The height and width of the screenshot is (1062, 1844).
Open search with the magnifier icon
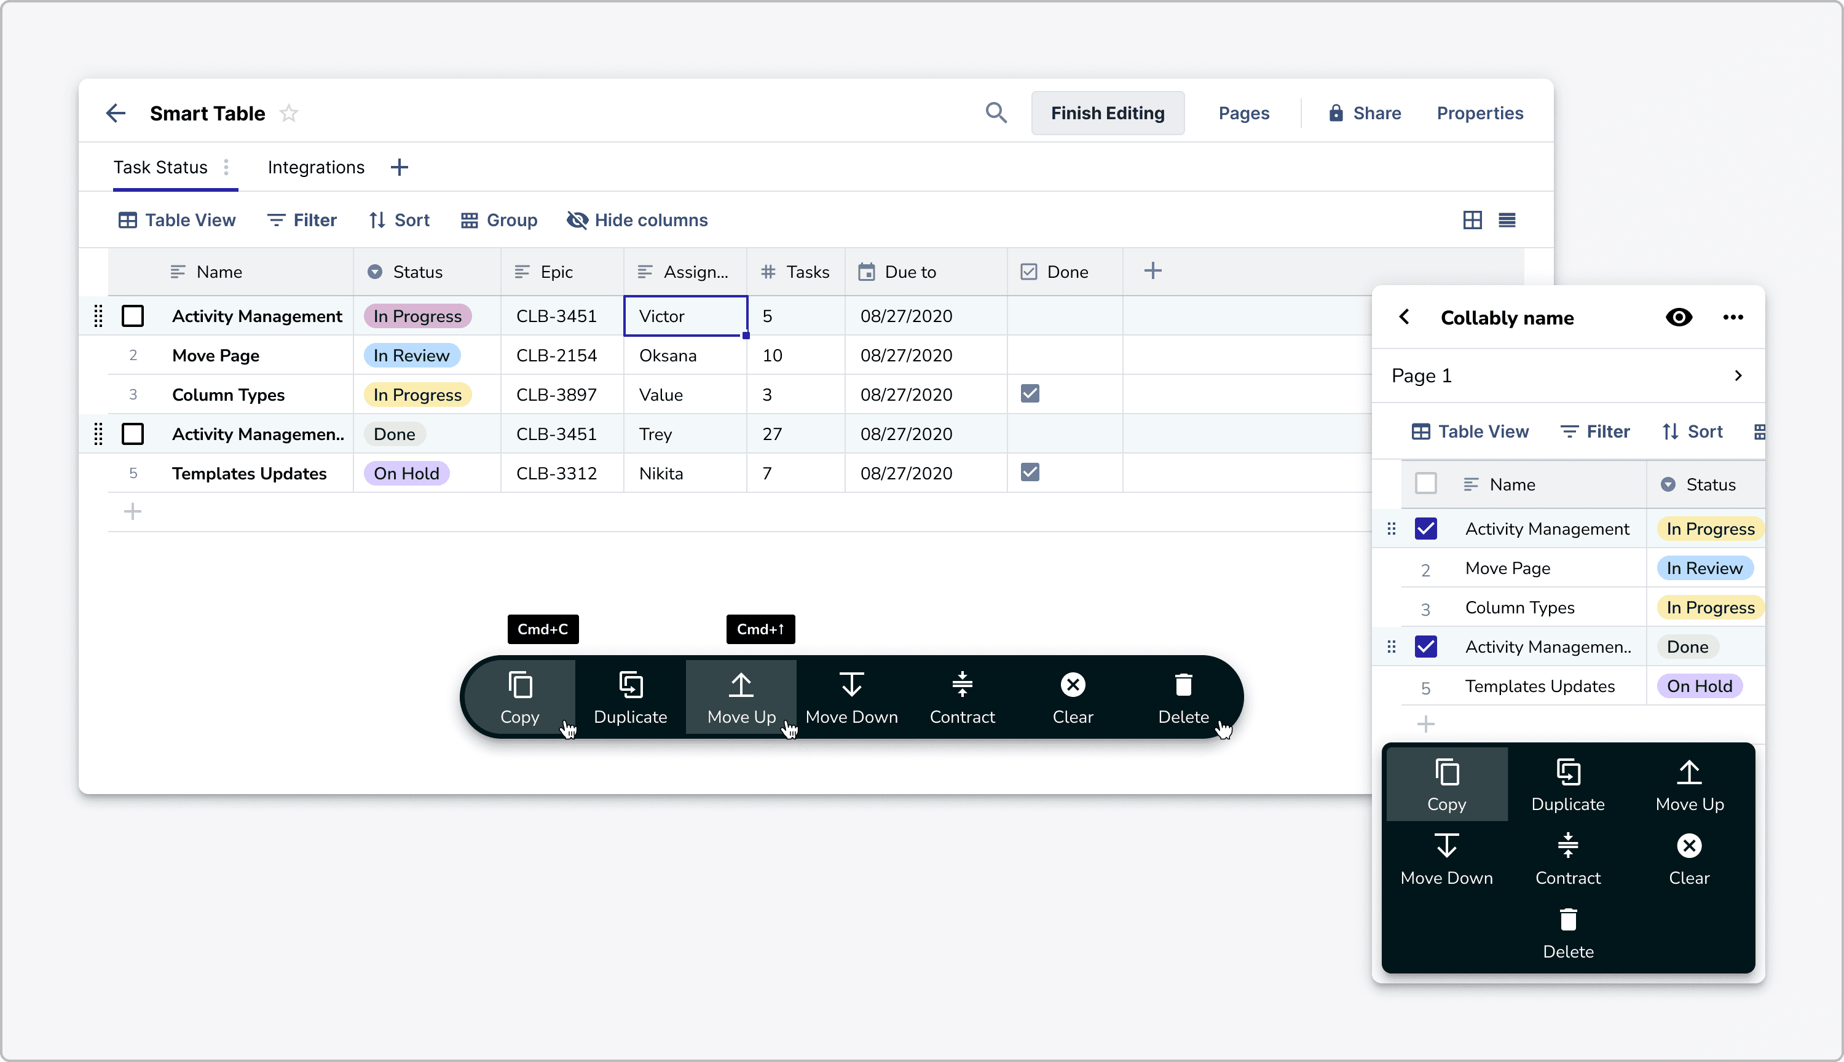tap(996, 113)
